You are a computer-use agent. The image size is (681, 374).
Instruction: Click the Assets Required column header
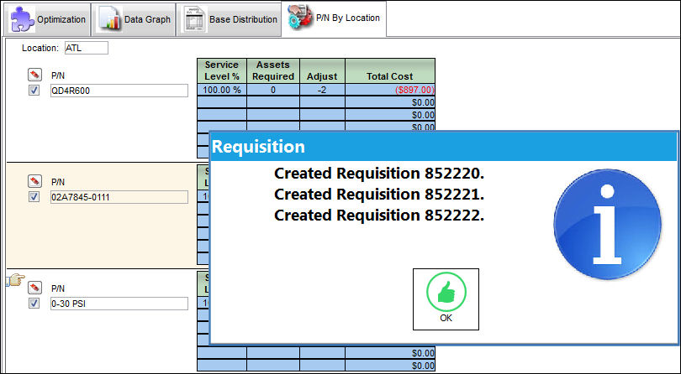[273, 70]
